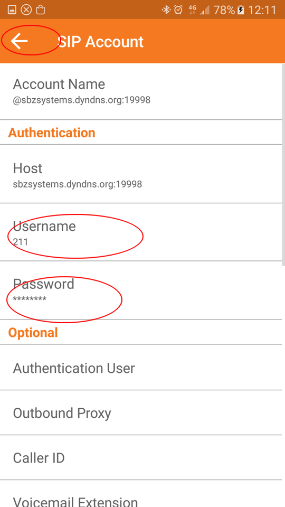Tap the shopping bag notification icon
The width and height of the screenshot is (285, 507).
pyautogui.click(x=41, y=10)
